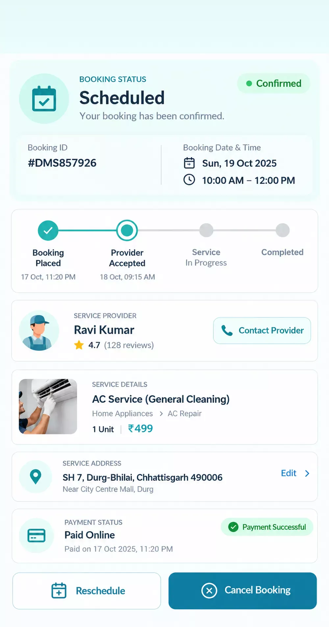This screenshot has width=329, height=627.
Task: Select the Service In Progress step dot
Action: [x=206, y=230]
